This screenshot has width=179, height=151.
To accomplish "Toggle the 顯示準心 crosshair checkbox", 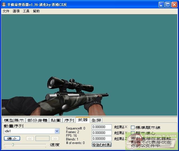I will click(133, 133).
